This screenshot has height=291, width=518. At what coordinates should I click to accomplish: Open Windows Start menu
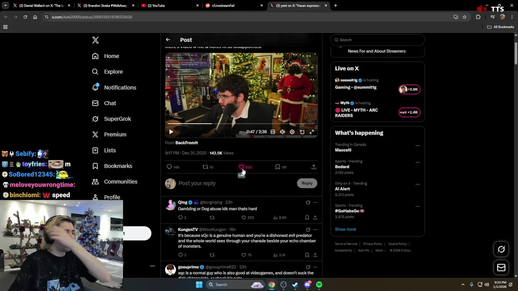[199, 285]
